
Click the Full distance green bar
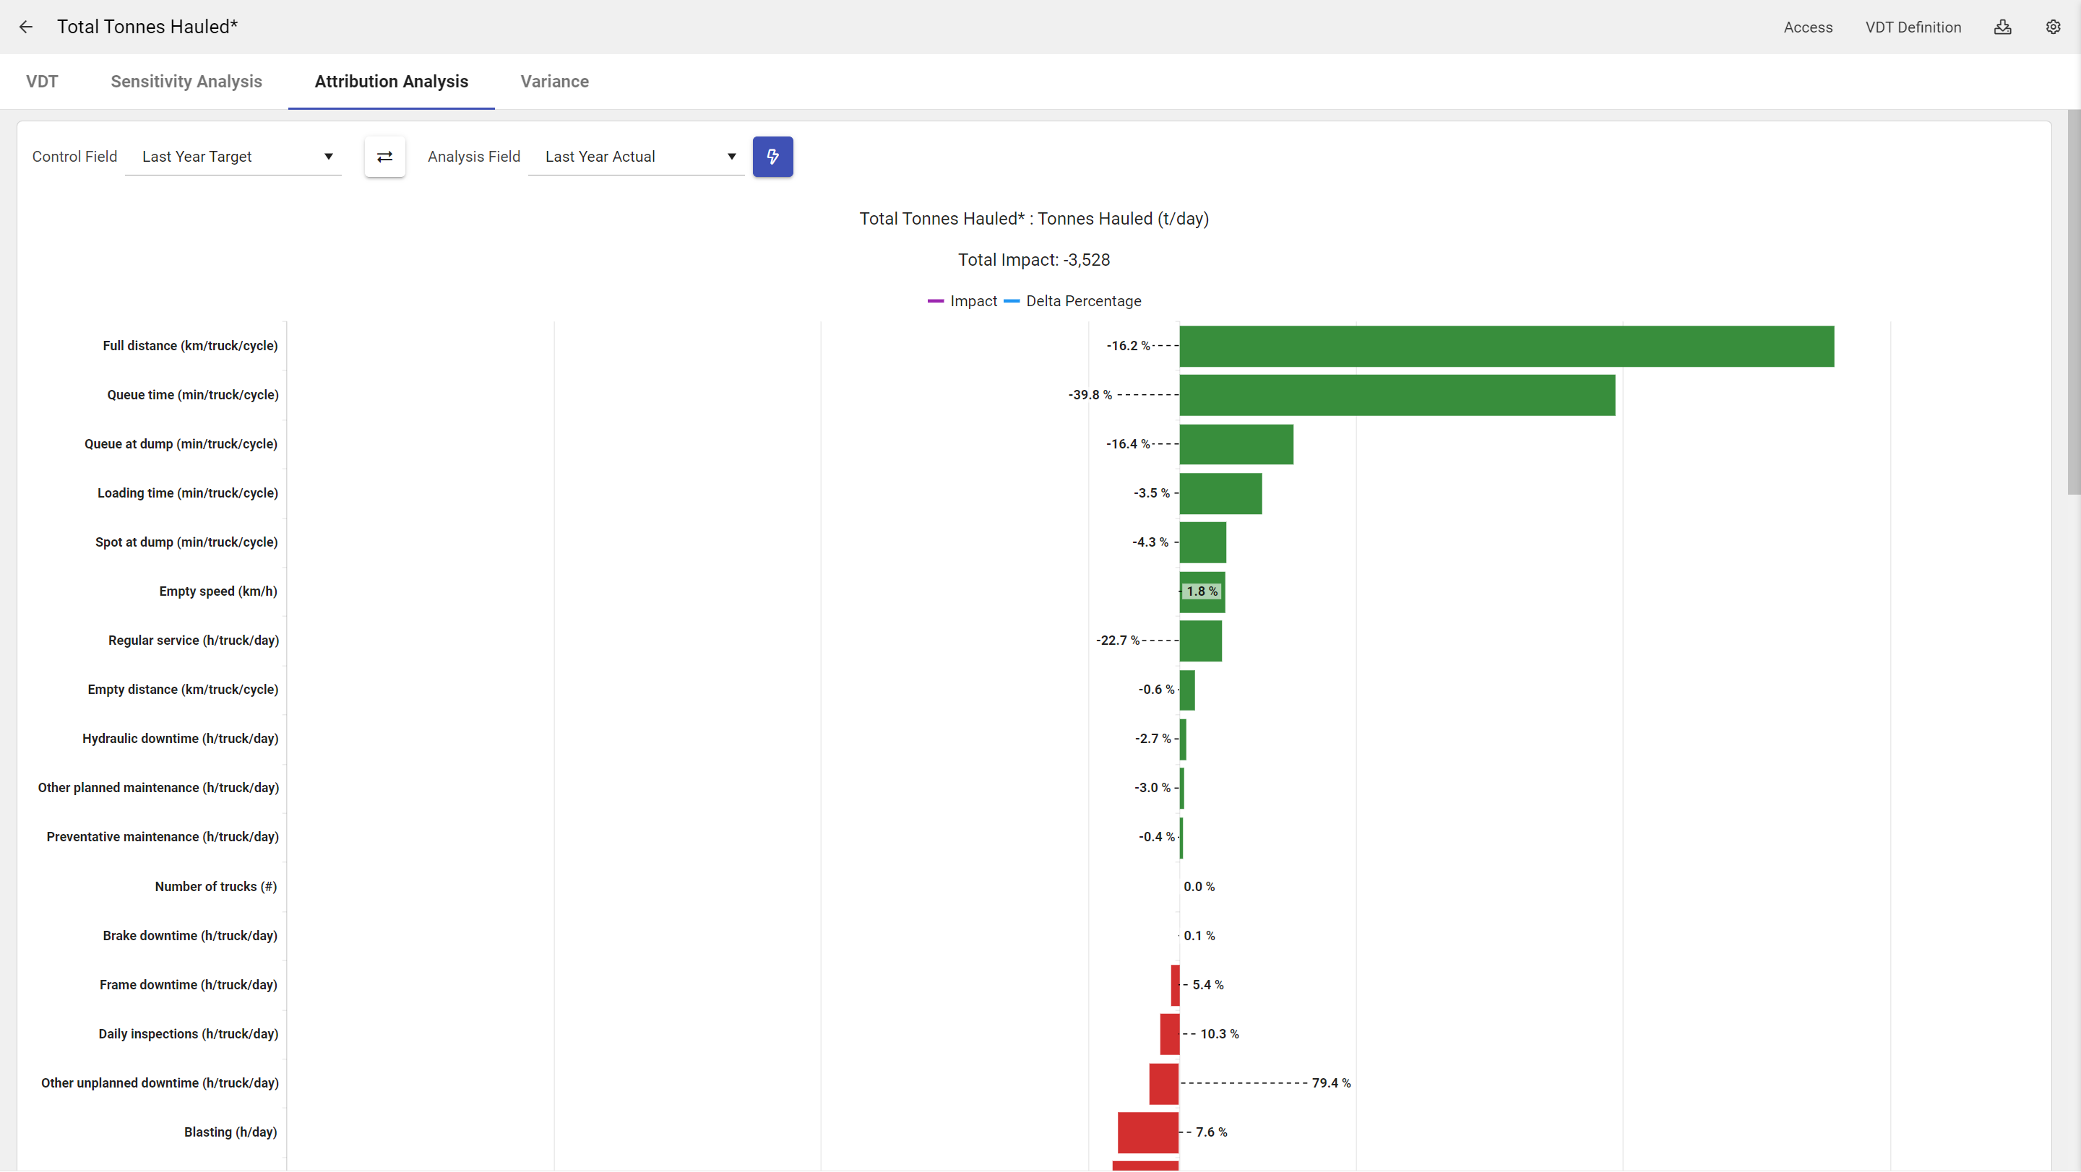1506,347
